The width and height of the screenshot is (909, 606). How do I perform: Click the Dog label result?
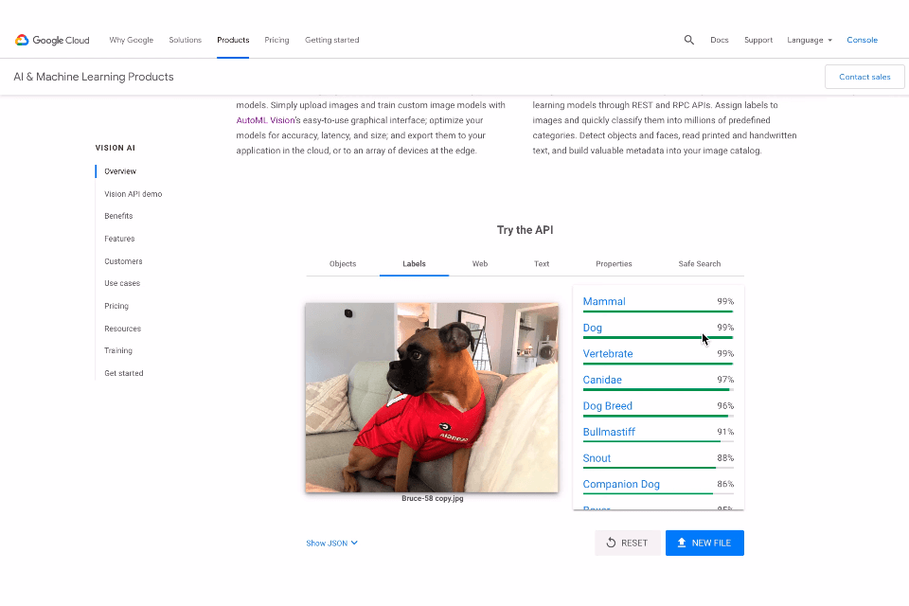[x=592, y=328]
